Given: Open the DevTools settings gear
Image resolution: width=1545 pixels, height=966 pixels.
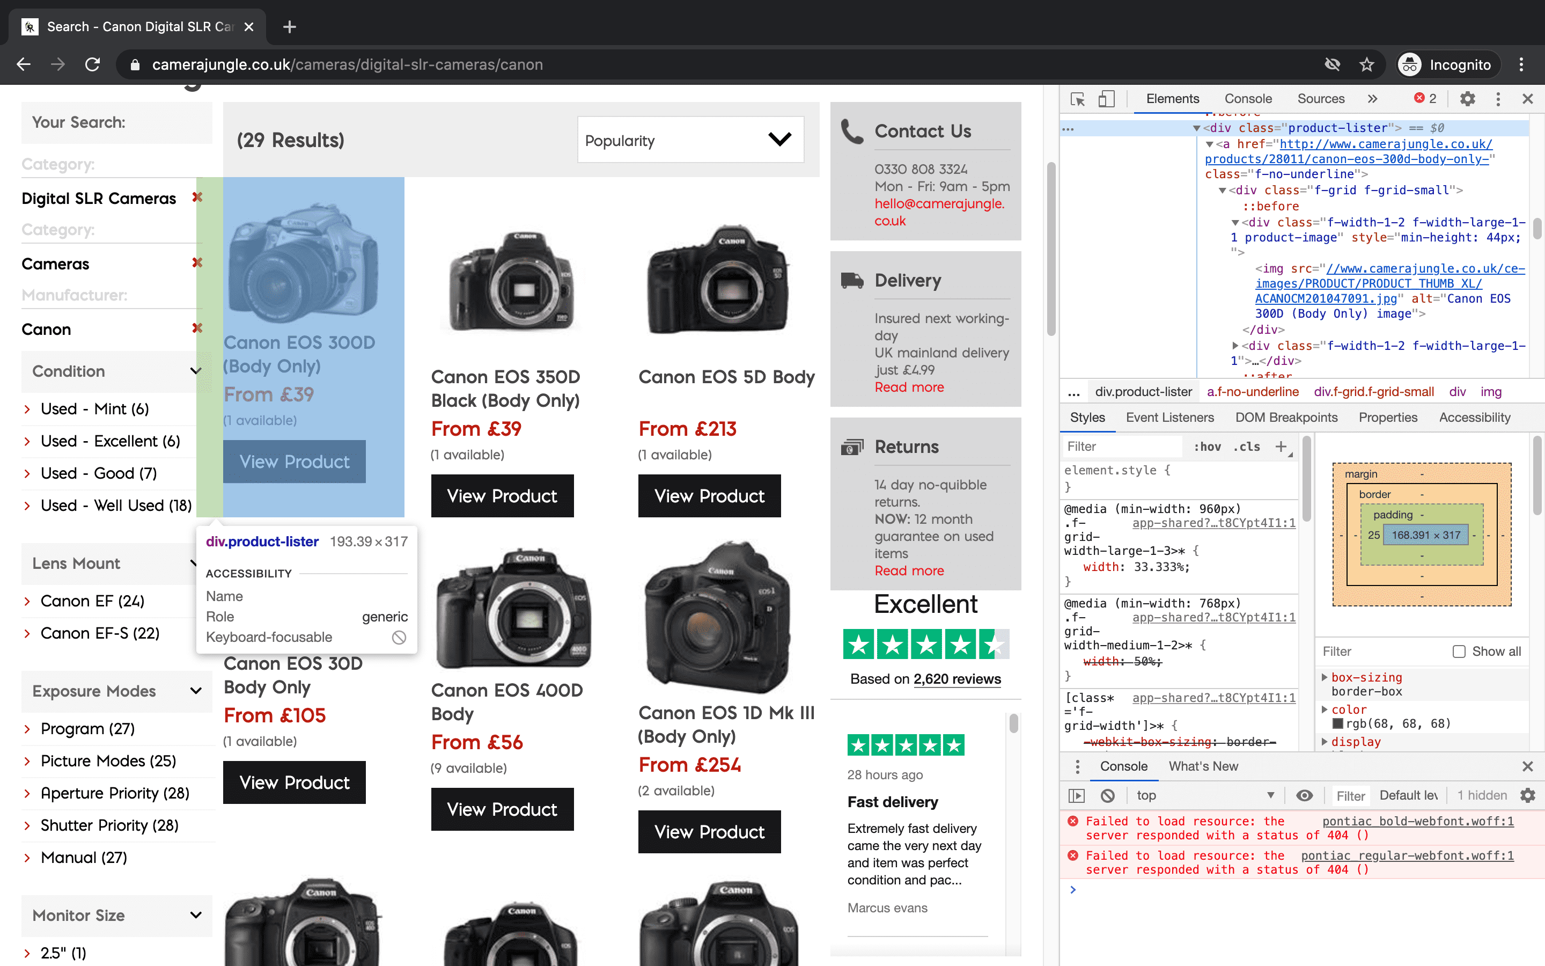Looking at the screenshot, I should [1467, 99].
